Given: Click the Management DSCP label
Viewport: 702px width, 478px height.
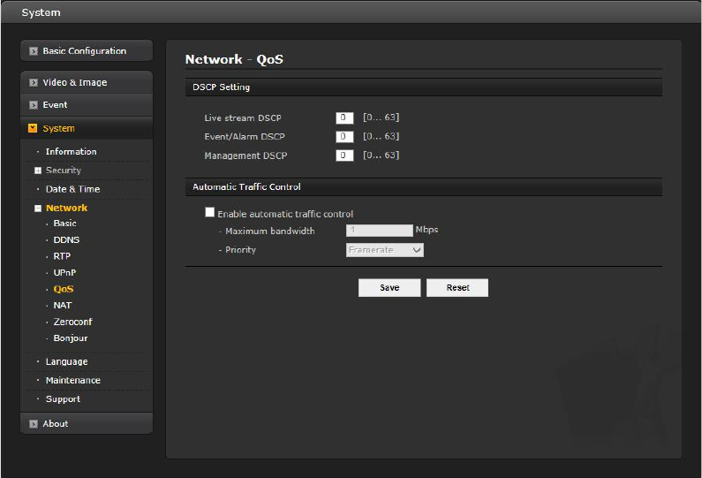Looking at the screenshot, I should coord(245,156).
